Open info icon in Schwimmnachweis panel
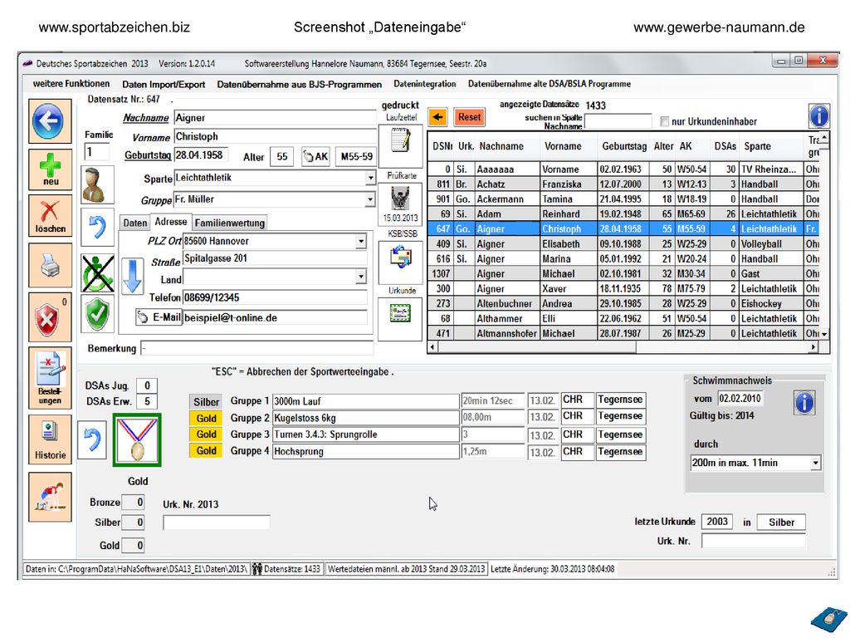 point(804,403)
